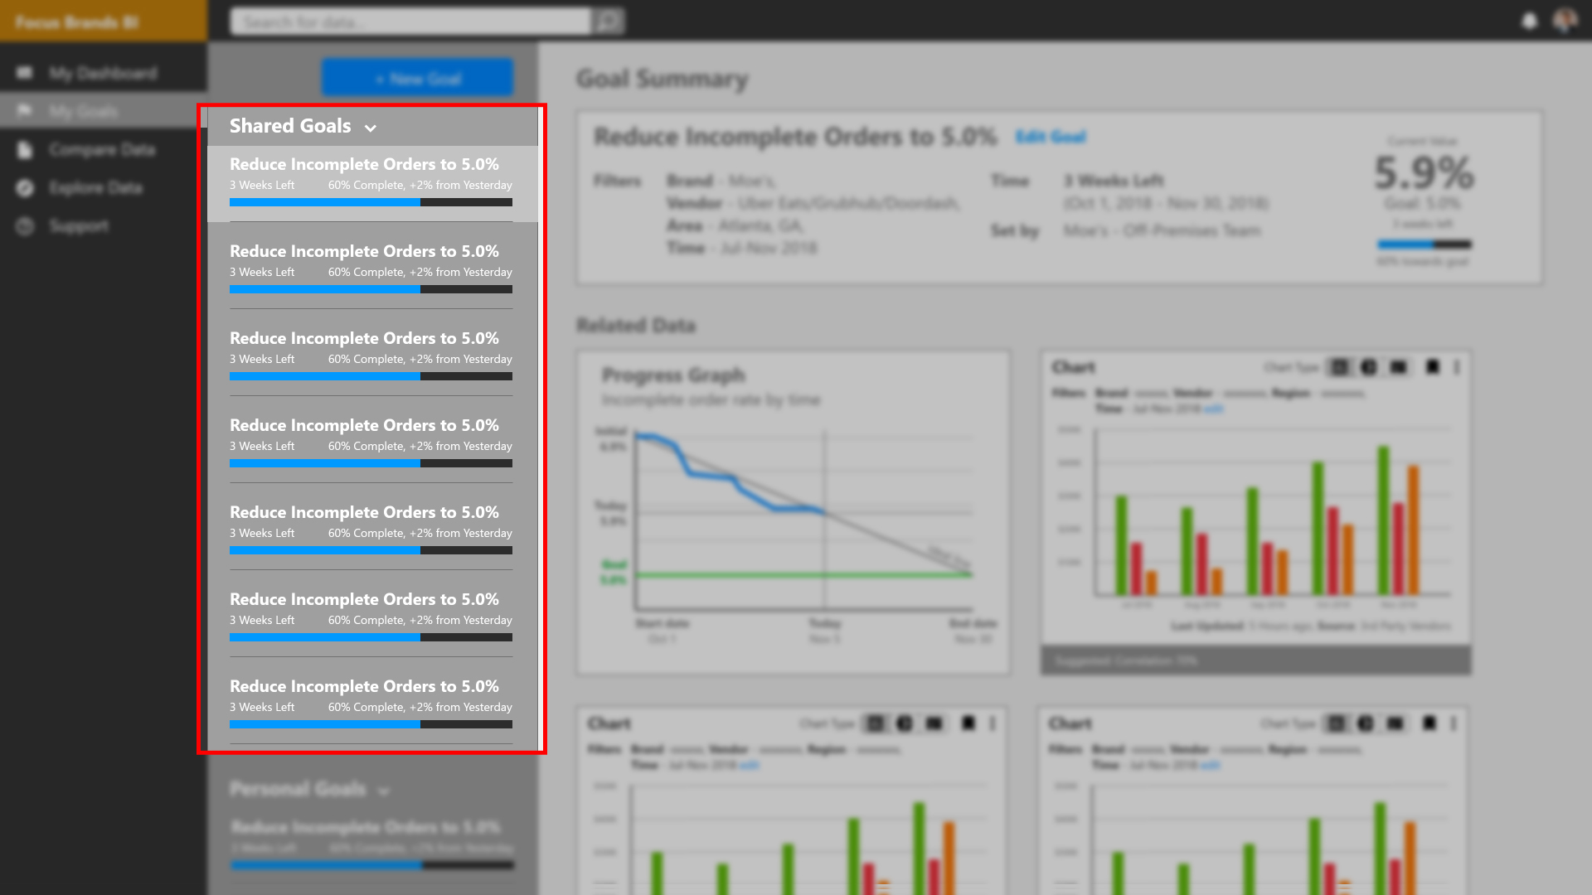Click the My Goals flag icon
Image resolution: width=1592 pixels, height=895 pixels.
[24, 110]
